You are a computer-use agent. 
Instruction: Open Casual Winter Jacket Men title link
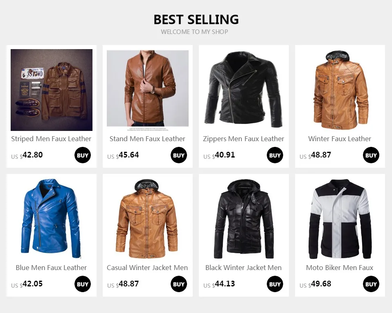(x=147, y=268)
